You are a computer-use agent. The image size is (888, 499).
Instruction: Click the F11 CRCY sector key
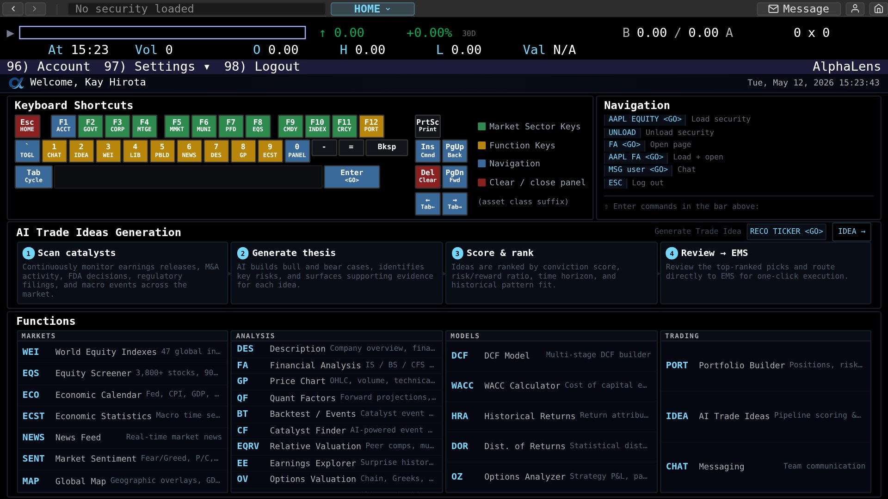click(x=344, y=126)
